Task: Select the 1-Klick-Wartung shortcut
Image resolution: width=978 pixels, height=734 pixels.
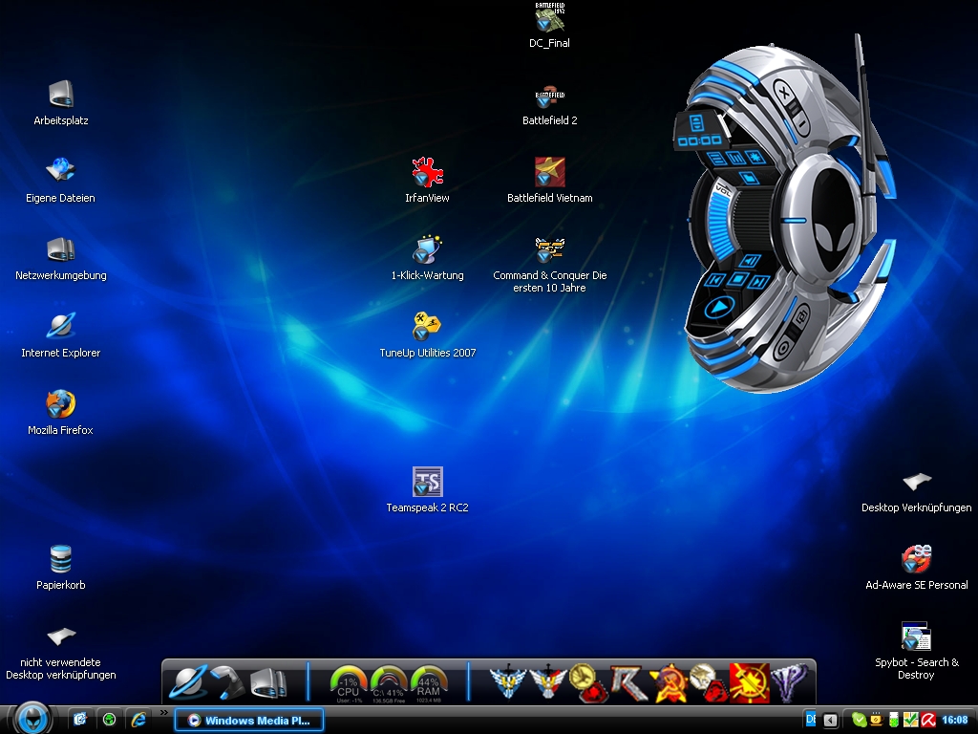Action: coord(427,258)
